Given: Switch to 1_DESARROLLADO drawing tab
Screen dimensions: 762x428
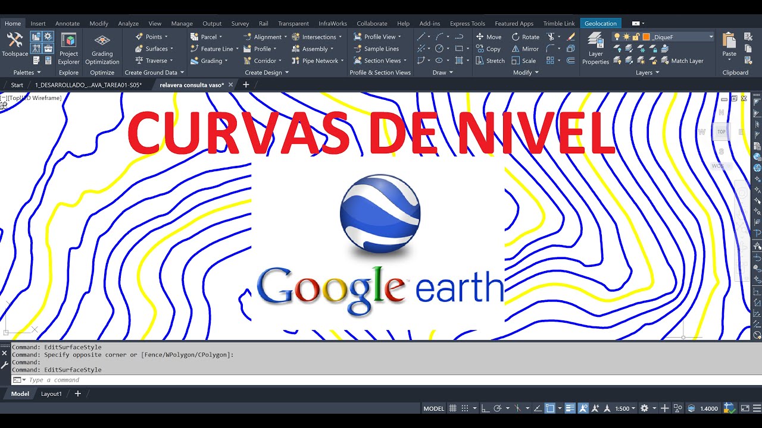Looking at the screenshot, I should (88, 85).
